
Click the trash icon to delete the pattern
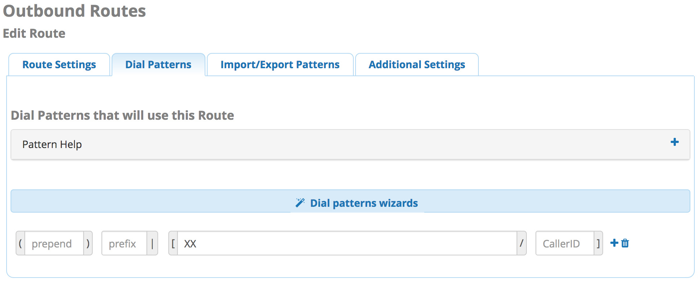pos(625,243)
